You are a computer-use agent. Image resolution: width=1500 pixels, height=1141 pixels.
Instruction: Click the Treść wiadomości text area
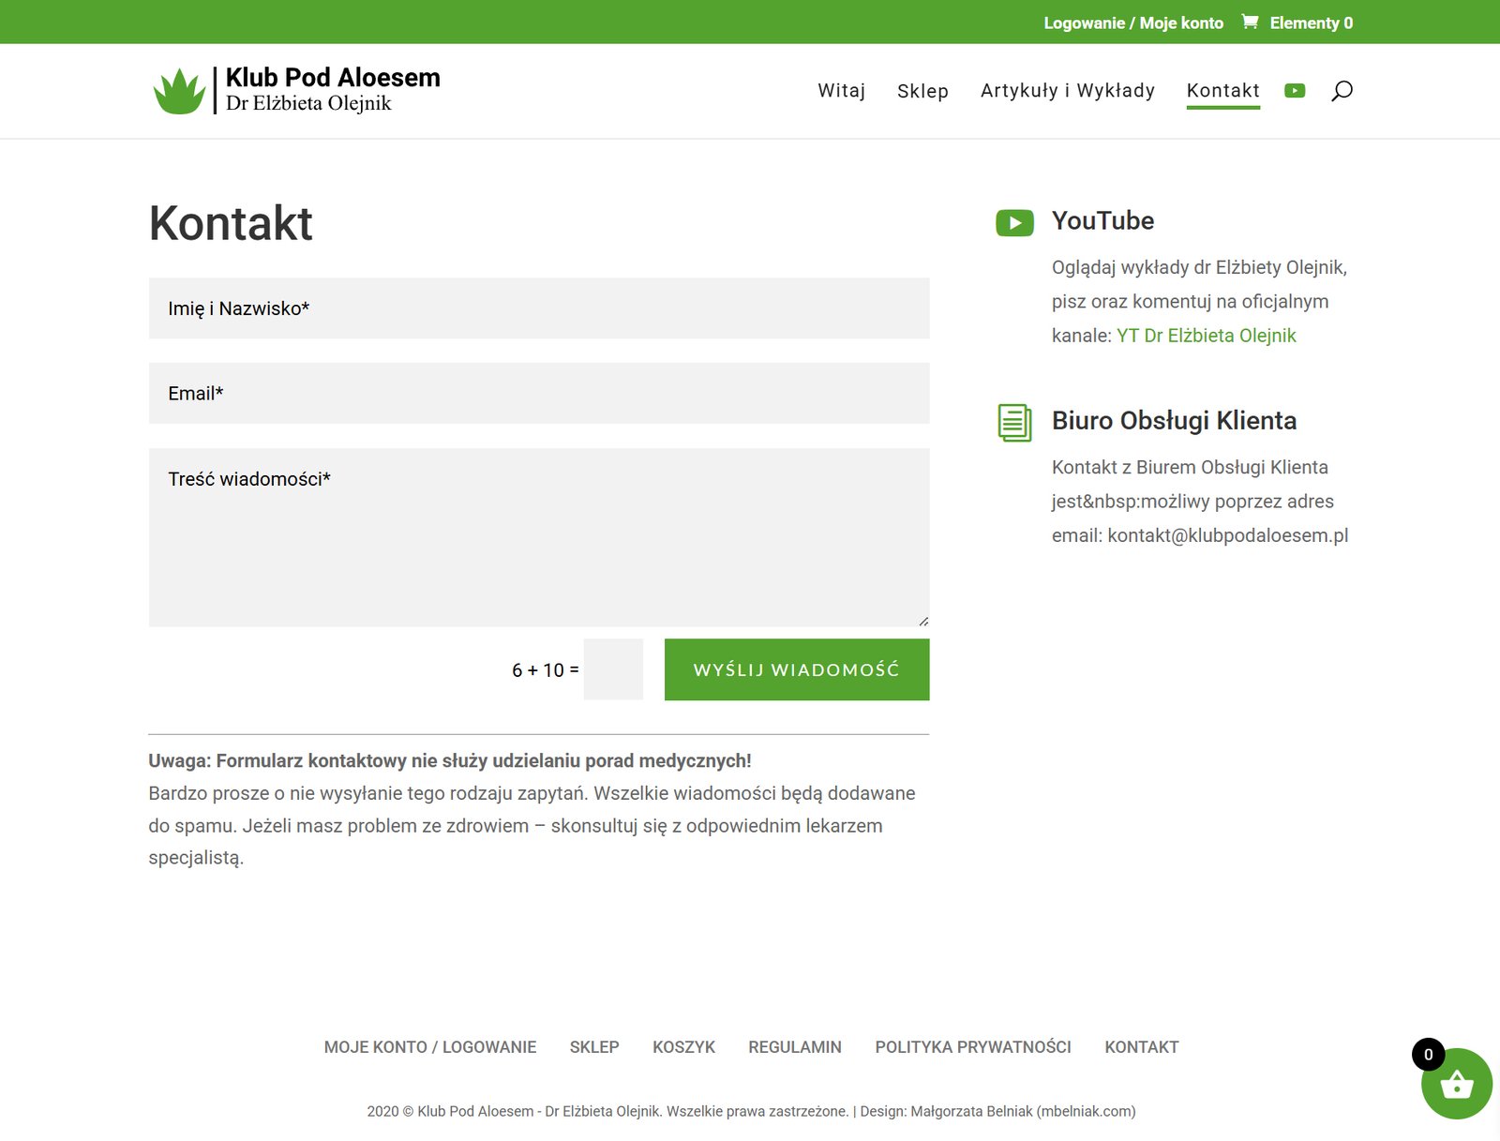[539, 537]
